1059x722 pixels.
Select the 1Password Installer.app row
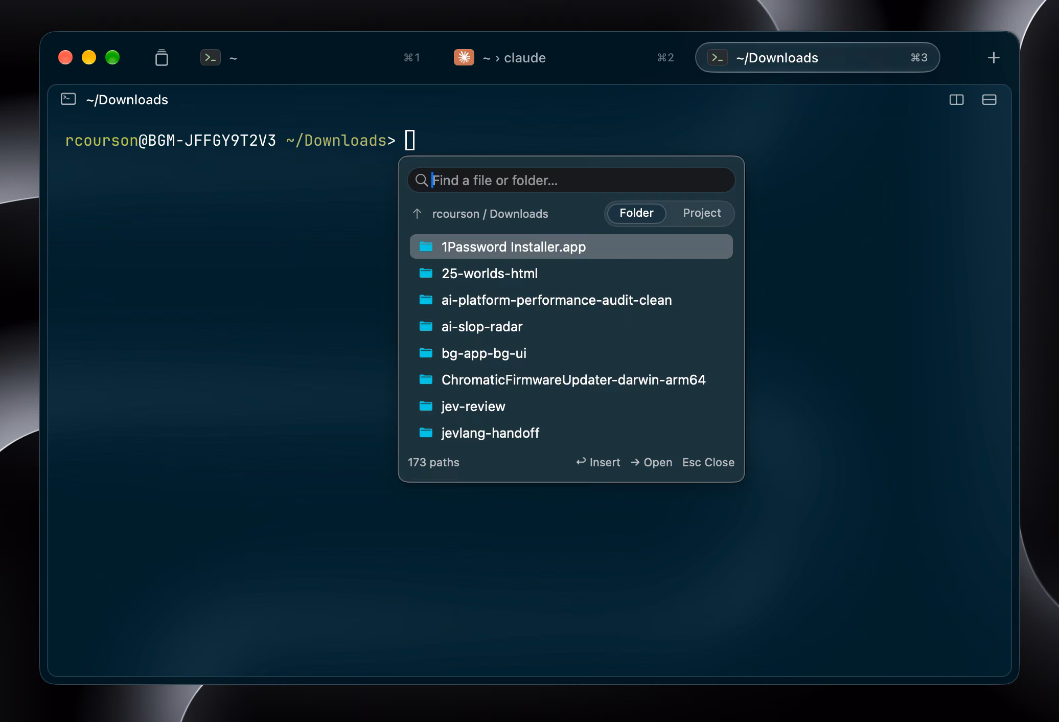click(x=571, y=246)
